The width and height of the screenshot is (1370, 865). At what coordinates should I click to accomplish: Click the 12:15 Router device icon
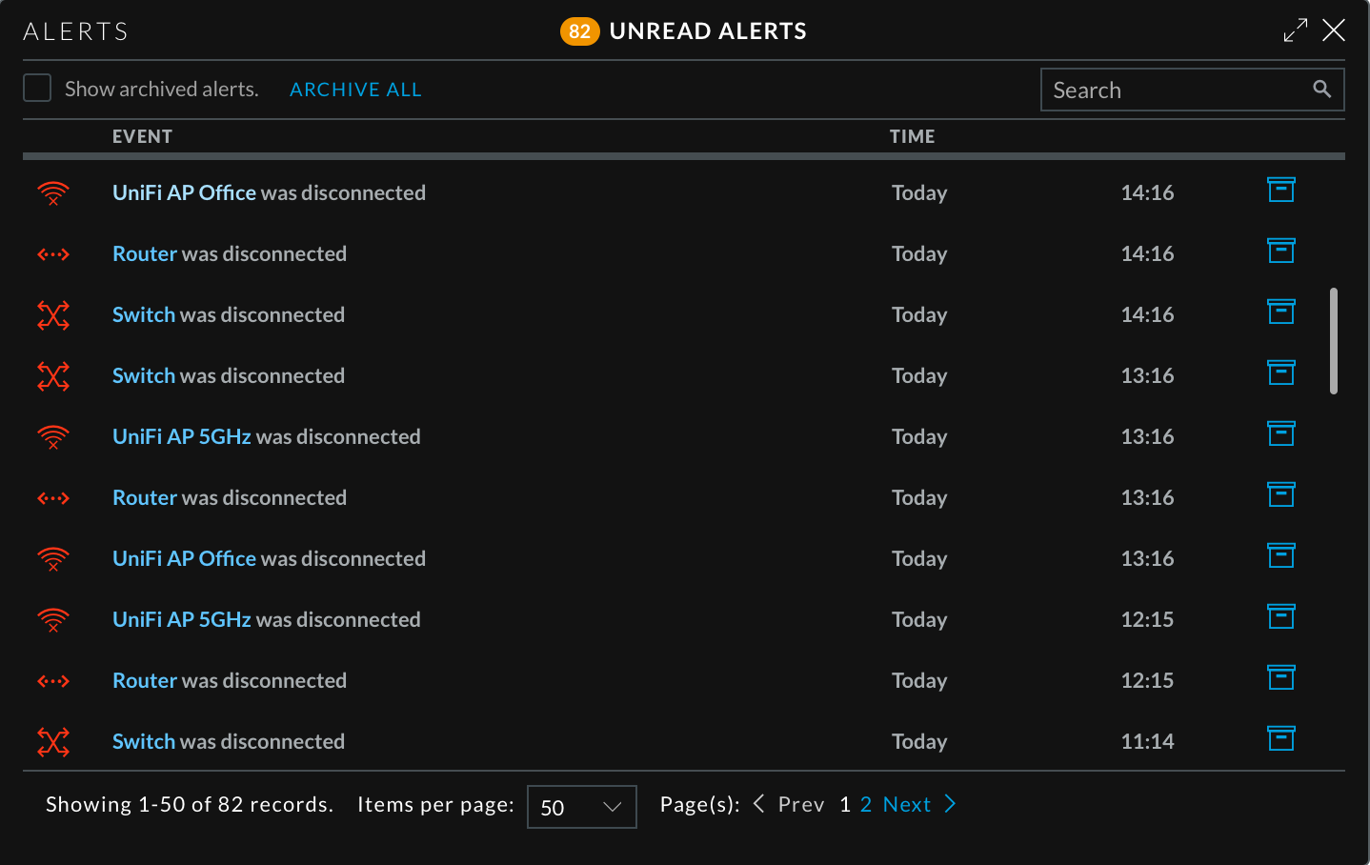pyautogui.click(x=53, y=681)
